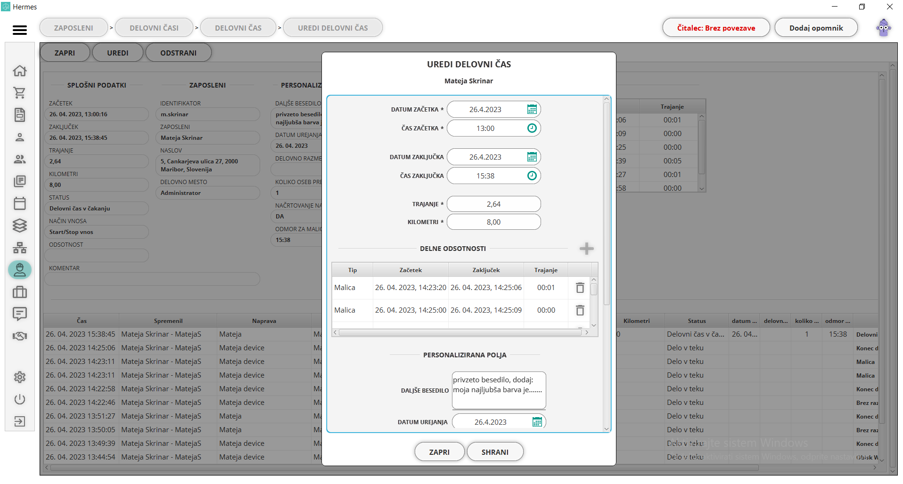Open calendar picker for Datum začetka

pos(532,109)
